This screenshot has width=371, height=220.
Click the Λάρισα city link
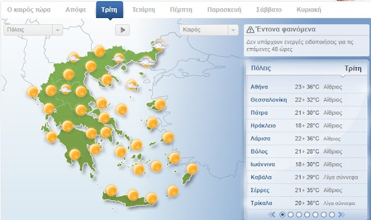(x=260, y=138)
